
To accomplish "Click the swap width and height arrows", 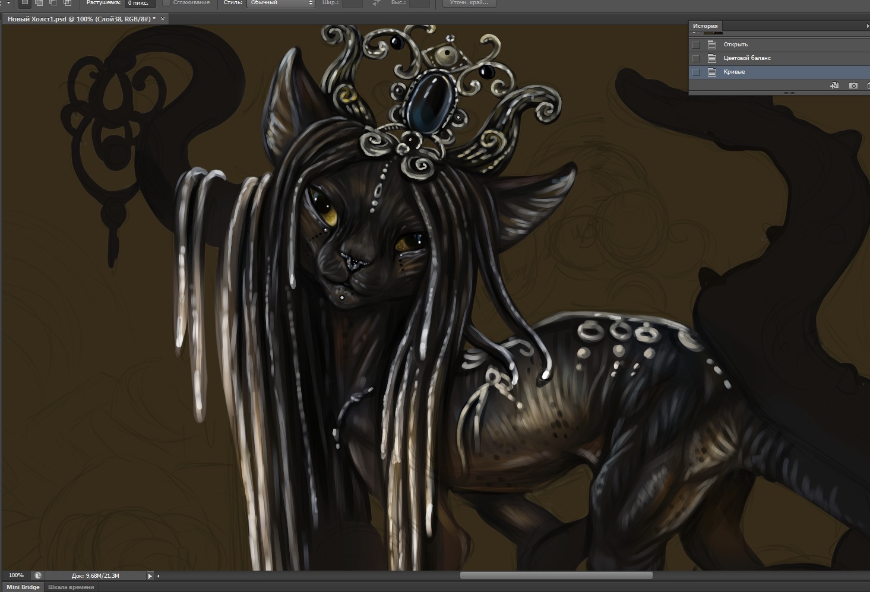I will 377,3.
